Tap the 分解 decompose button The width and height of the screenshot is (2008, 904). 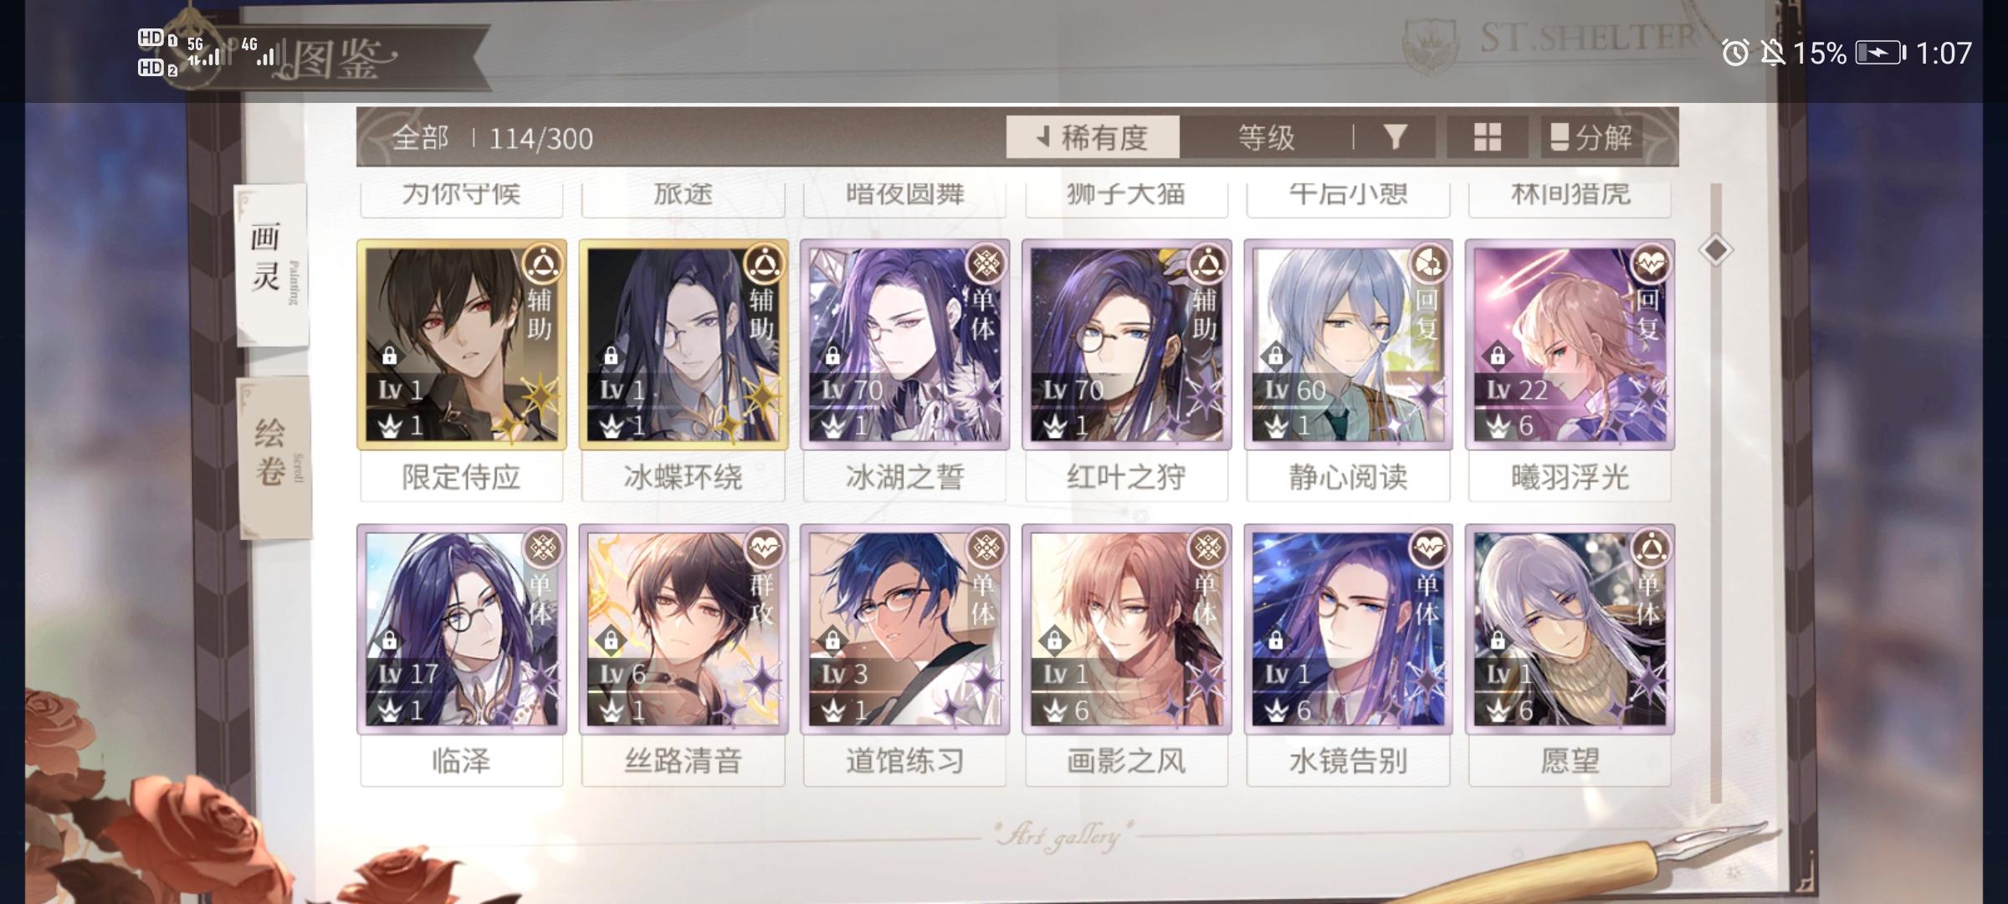tap(1591, 137)
